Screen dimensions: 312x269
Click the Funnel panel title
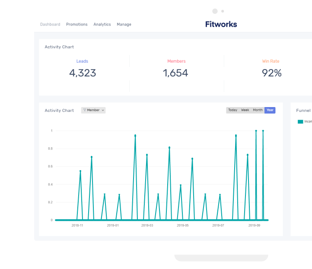click(x=303, y=111)
